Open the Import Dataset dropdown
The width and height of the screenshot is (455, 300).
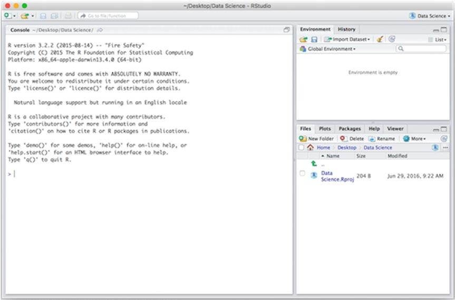347,39
